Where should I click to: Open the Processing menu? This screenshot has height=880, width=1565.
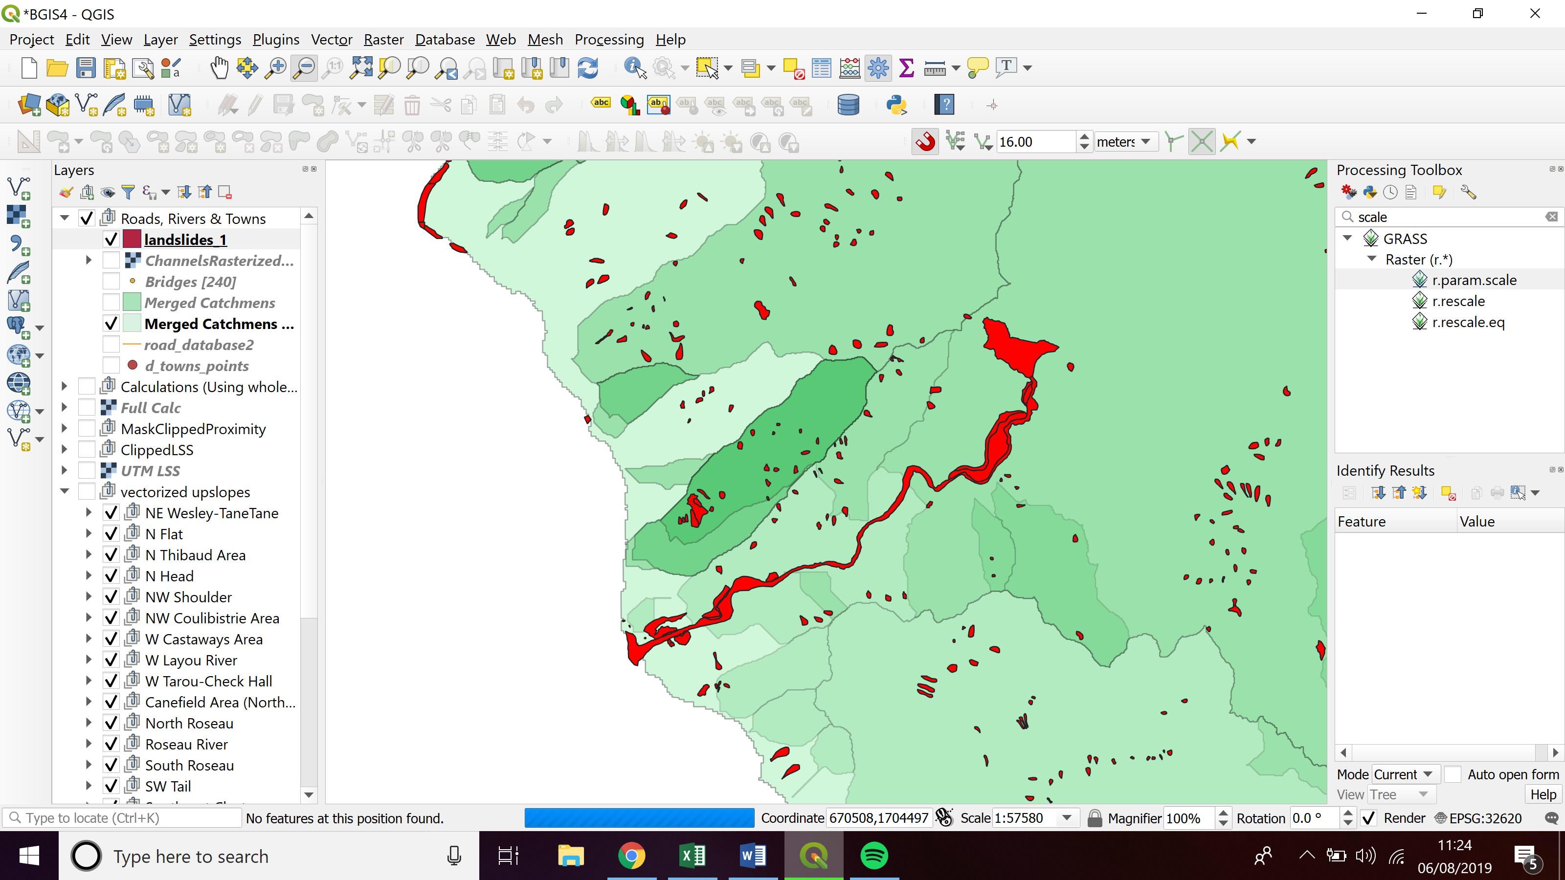(609, 40)
